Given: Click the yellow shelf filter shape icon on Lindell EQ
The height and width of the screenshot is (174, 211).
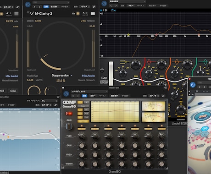Looking at the screenshot, I should 124,62.
